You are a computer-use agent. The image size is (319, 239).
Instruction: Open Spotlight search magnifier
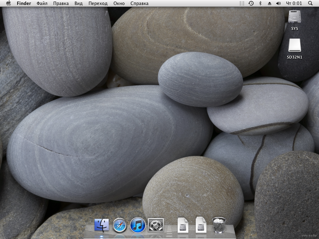[310, 3]
